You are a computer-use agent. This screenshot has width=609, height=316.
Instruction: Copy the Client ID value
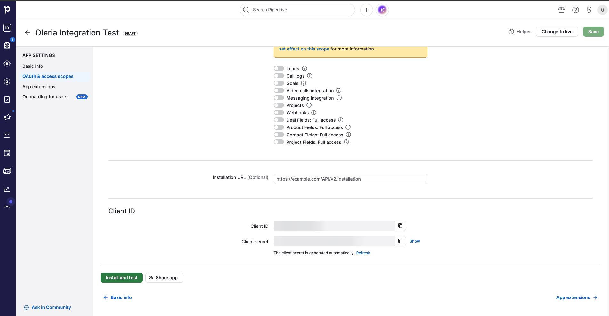coord(400,226)
